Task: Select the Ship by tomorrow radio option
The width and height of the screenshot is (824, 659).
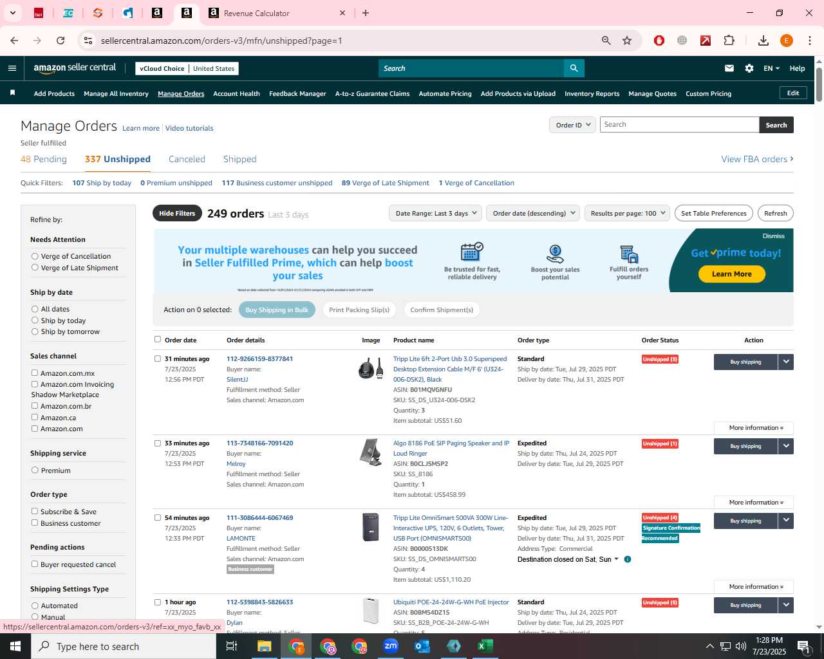Action: 35,331
